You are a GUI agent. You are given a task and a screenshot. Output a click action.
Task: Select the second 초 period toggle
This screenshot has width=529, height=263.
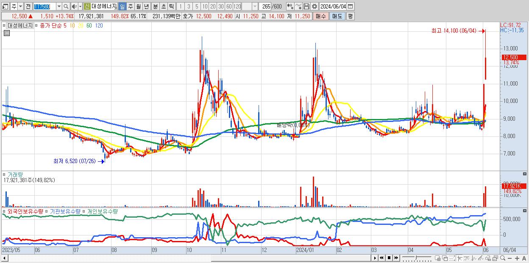click(x=163, y=6)
